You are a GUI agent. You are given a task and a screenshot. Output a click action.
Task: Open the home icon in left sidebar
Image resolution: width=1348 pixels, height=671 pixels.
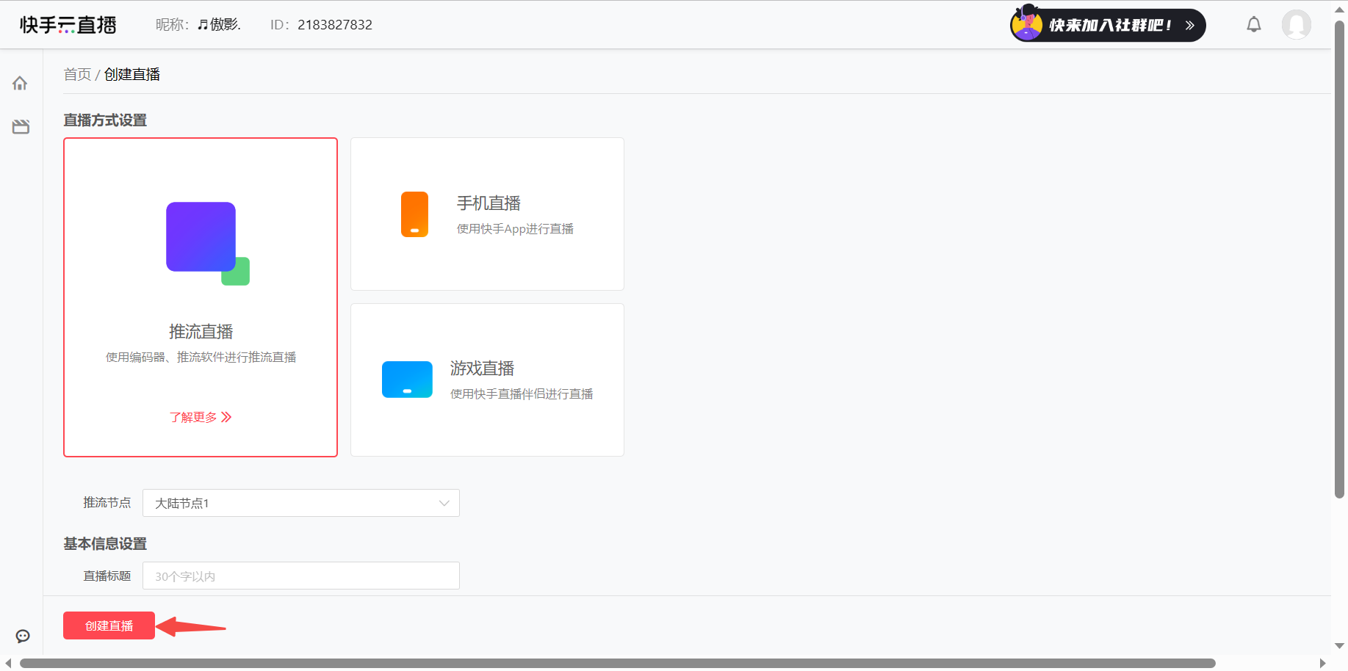20,83
